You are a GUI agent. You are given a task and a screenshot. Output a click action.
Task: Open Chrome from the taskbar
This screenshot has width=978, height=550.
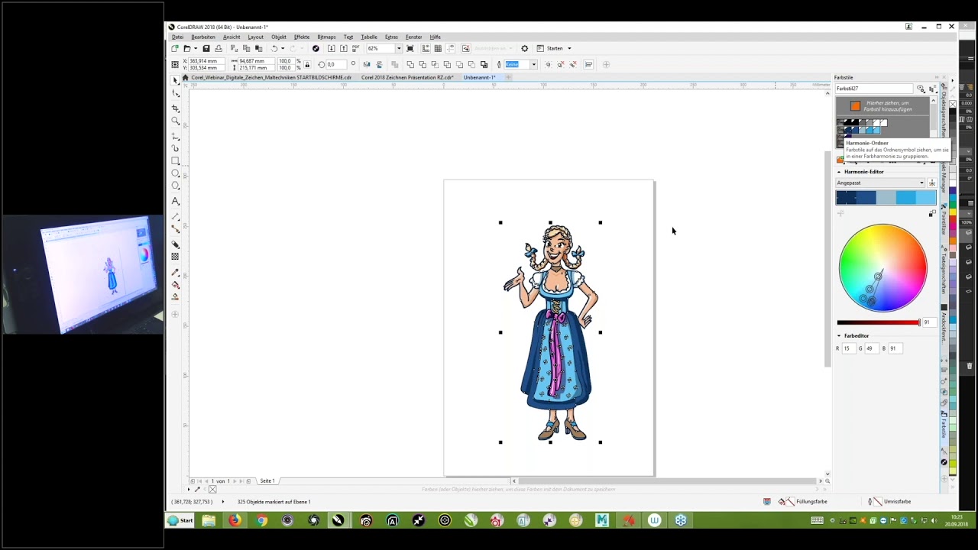click(261, 520)
